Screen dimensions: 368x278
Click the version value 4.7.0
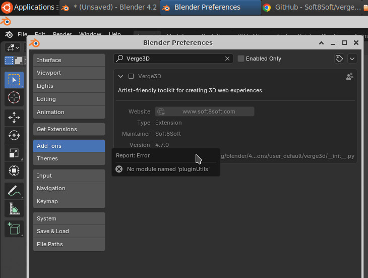click(x=162, y=145)
